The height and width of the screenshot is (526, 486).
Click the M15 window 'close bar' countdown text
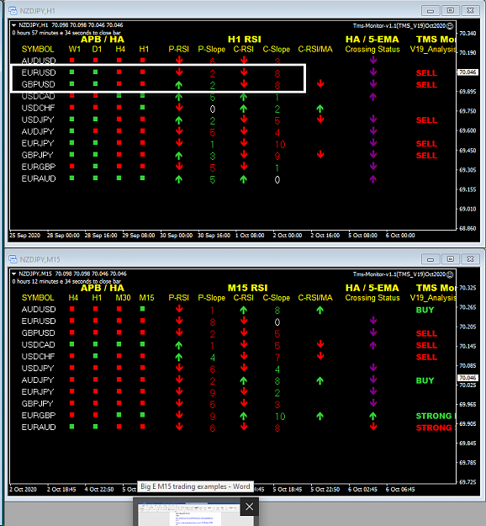coord(66,281)
